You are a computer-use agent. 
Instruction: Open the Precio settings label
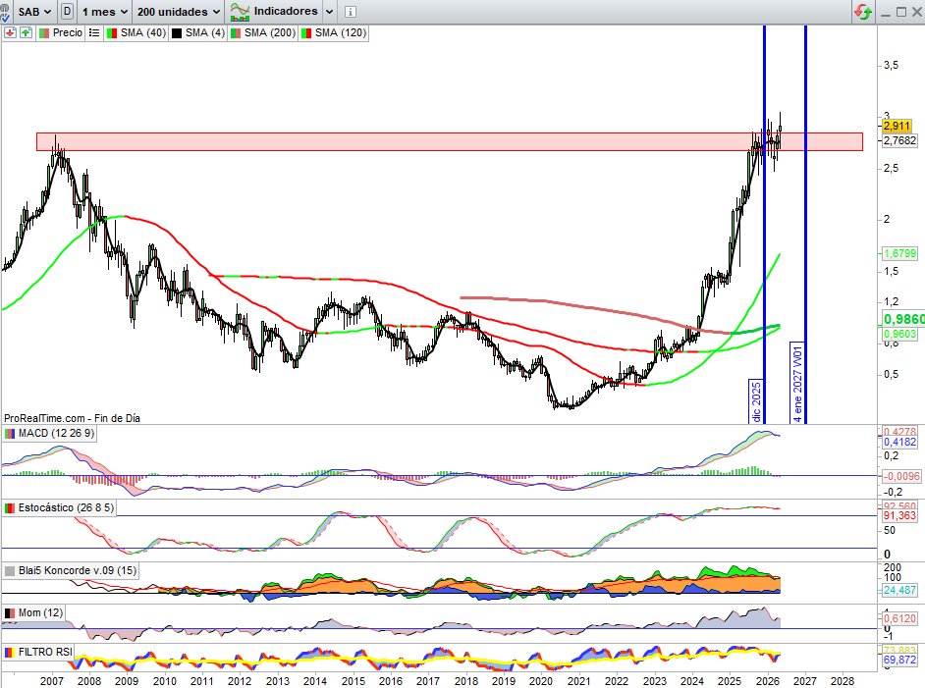(67, 33)
